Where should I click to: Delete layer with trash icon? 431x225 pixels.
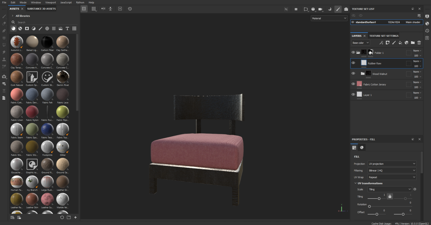[419, 43]
